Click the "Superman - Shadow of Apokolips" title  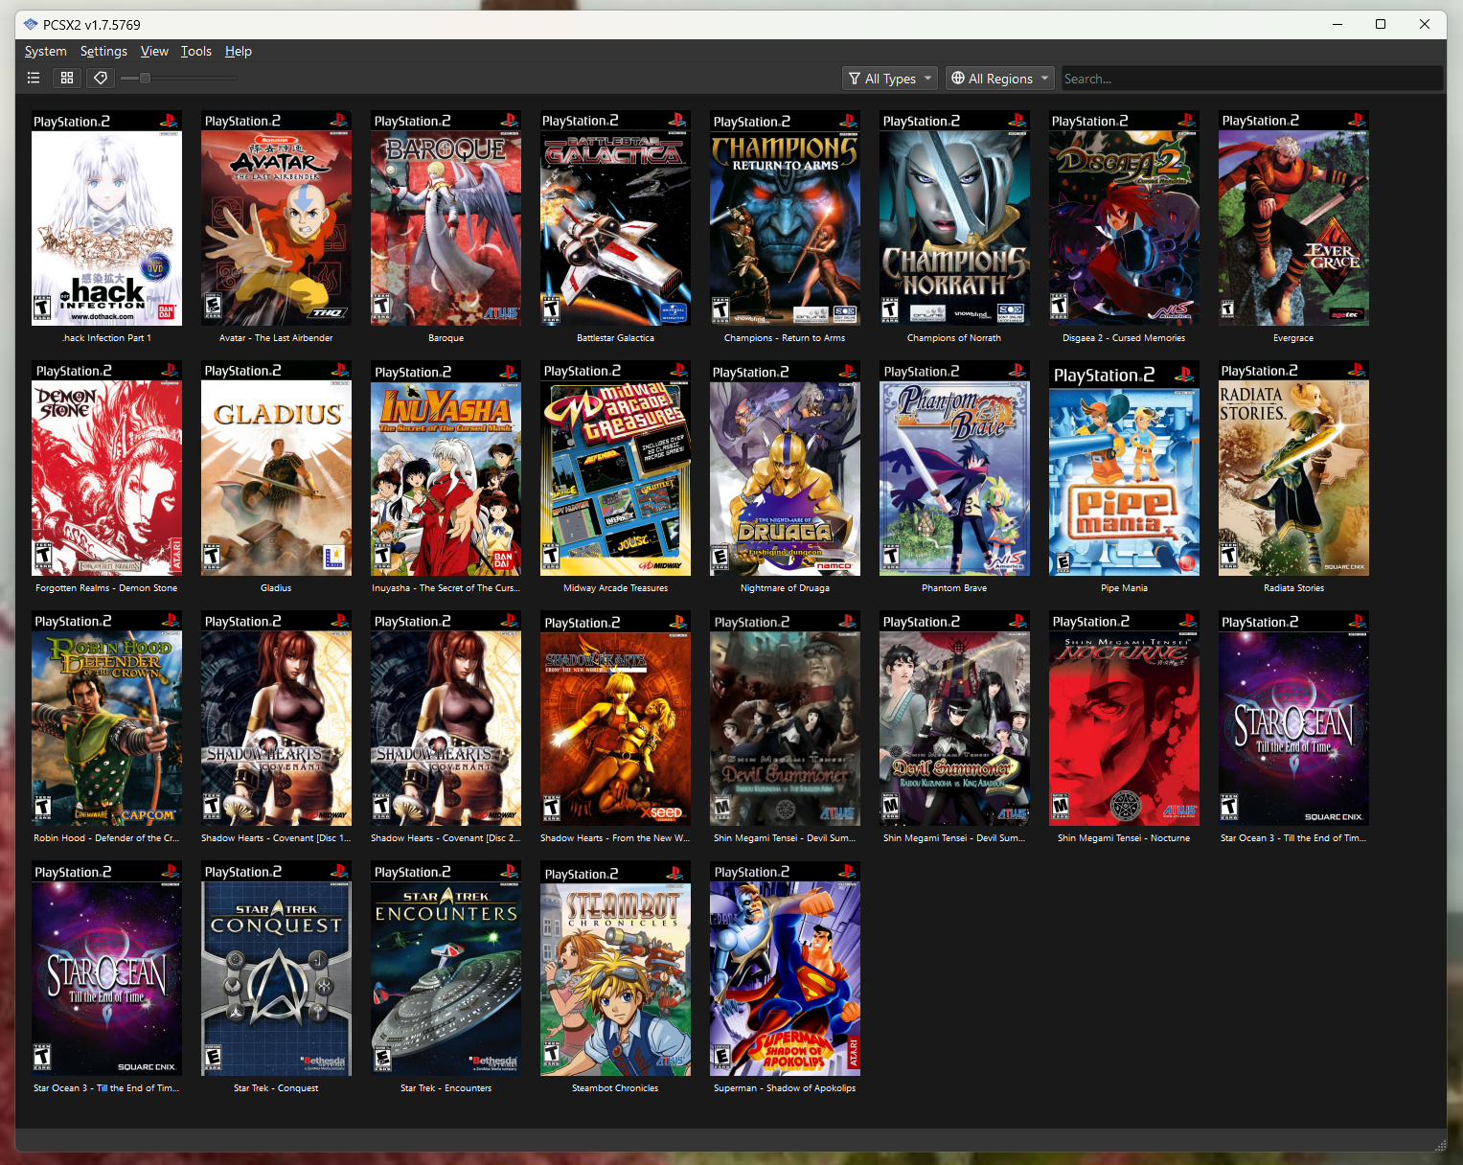[x=785, y=1088]
